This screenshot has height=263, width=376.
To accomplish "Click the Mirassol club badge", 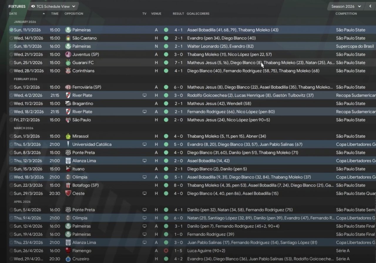I will [x=68, y=136].
